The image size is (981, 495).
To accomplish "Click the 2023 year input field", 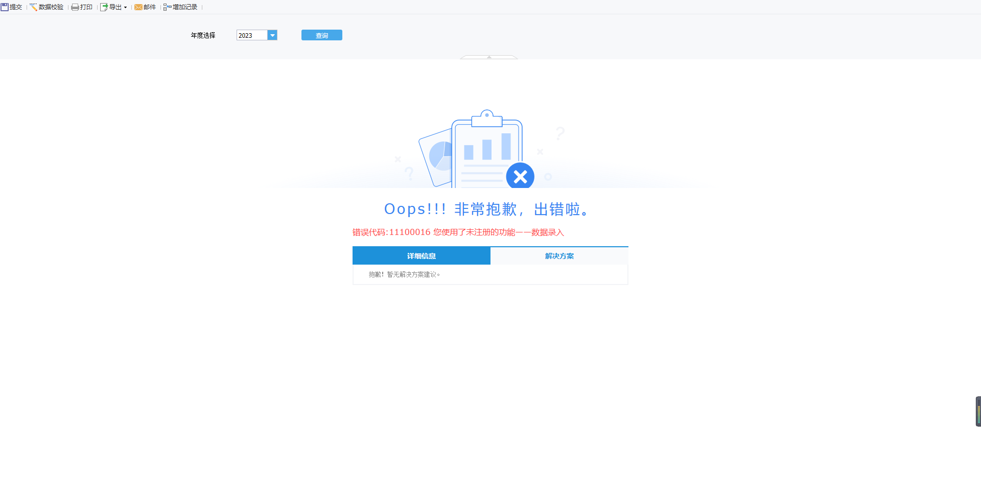I will click(x=252, y=35).
